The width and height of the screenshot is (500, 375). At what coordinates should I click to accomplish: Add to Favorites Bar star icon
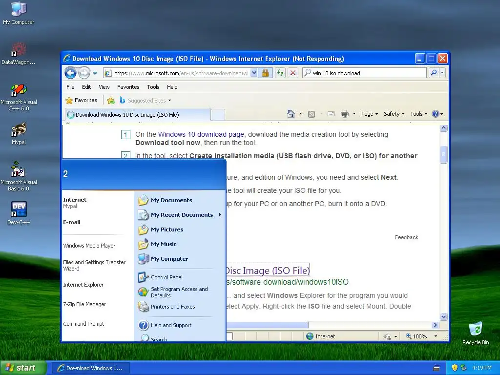click(x=111, y=101)
